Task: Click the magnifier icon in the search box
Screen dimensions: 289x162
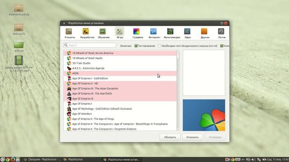Action: click(66, 45)
